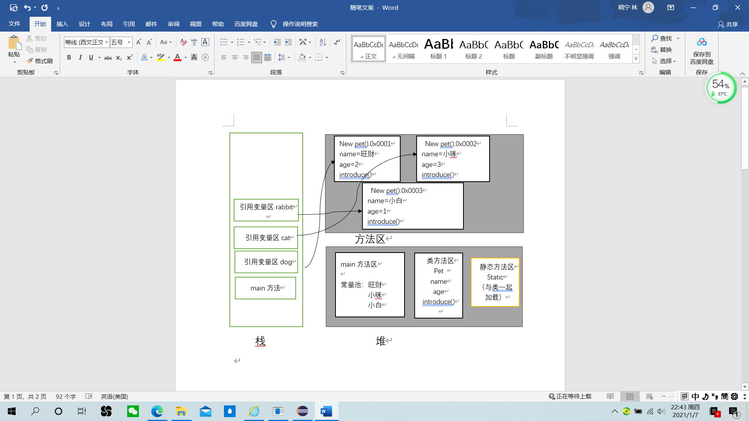Toggle Bold formatting
Screen dimensions: 749x421
point(69,57)
